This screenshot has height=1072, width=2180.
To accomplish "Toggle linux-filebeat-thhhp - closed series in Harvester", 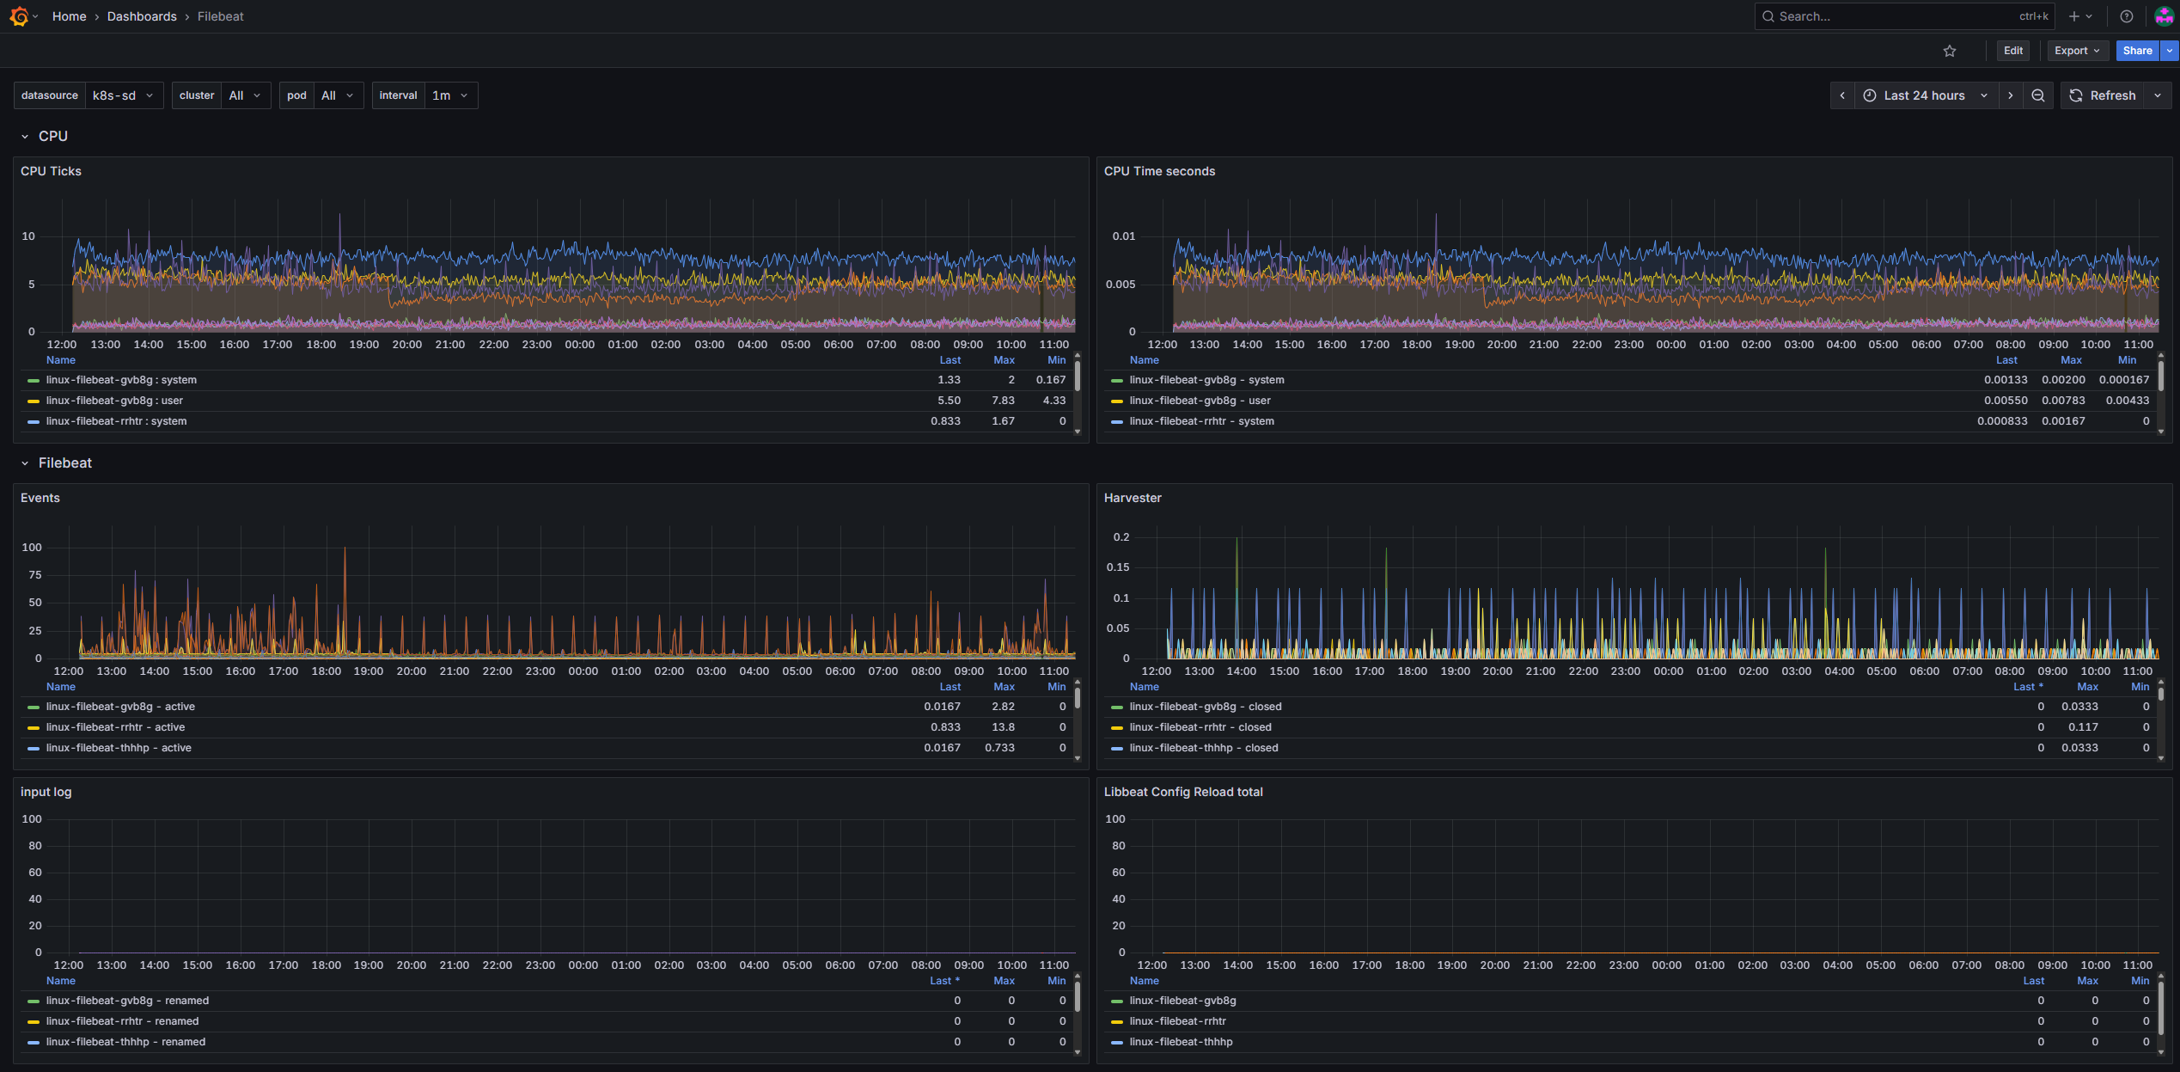I will 1203,748.
